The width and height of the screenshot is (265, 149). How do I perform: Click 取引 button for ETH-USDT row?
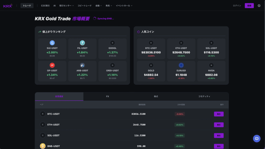[x=219, y=125]
